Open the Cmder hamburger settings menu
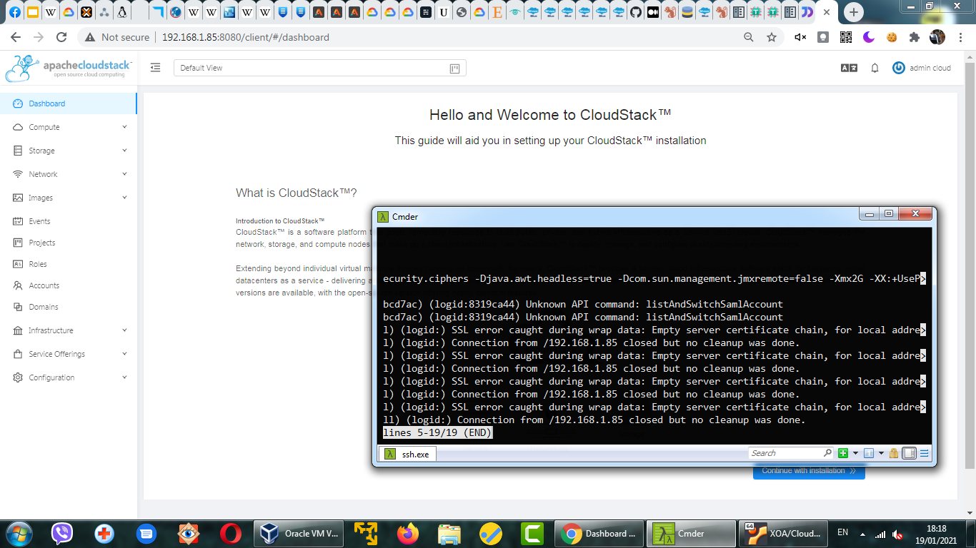Viewport: 976px width, 548px height. pyautogui.click(x=924, y=453)
